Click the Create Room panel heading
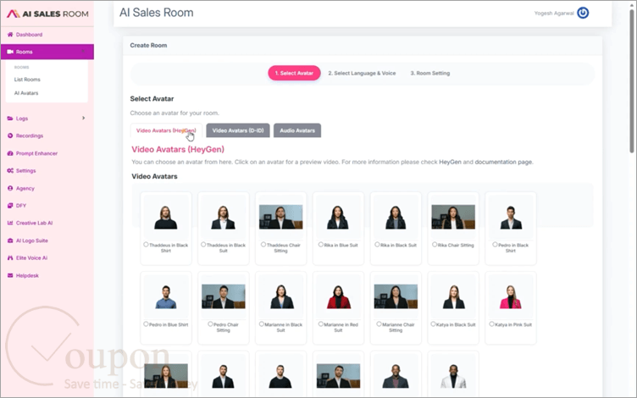The width and height of the screenshot is (637, 398). click(148, 46)
